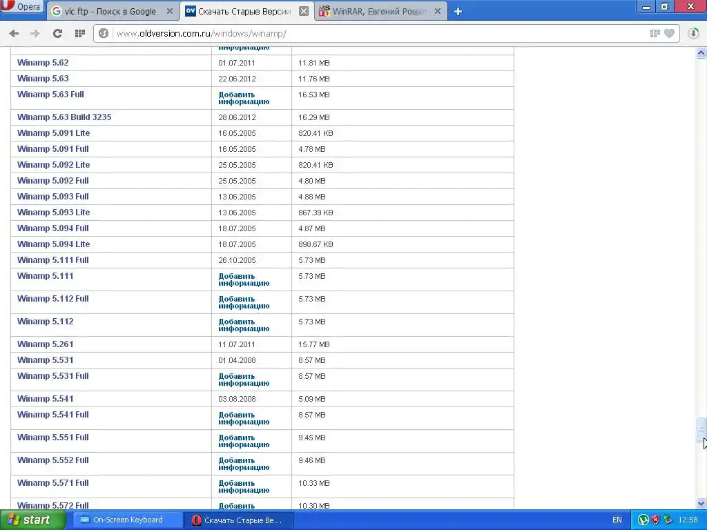Open Winamp 5.541 link
The height and width of the screenshot is (530, 707).
click(45, 399)
